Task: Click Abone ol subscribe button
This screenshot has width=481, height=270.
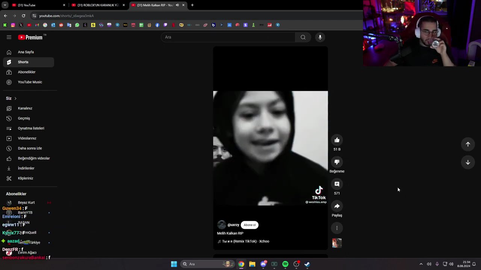Action: coord(250,225)
